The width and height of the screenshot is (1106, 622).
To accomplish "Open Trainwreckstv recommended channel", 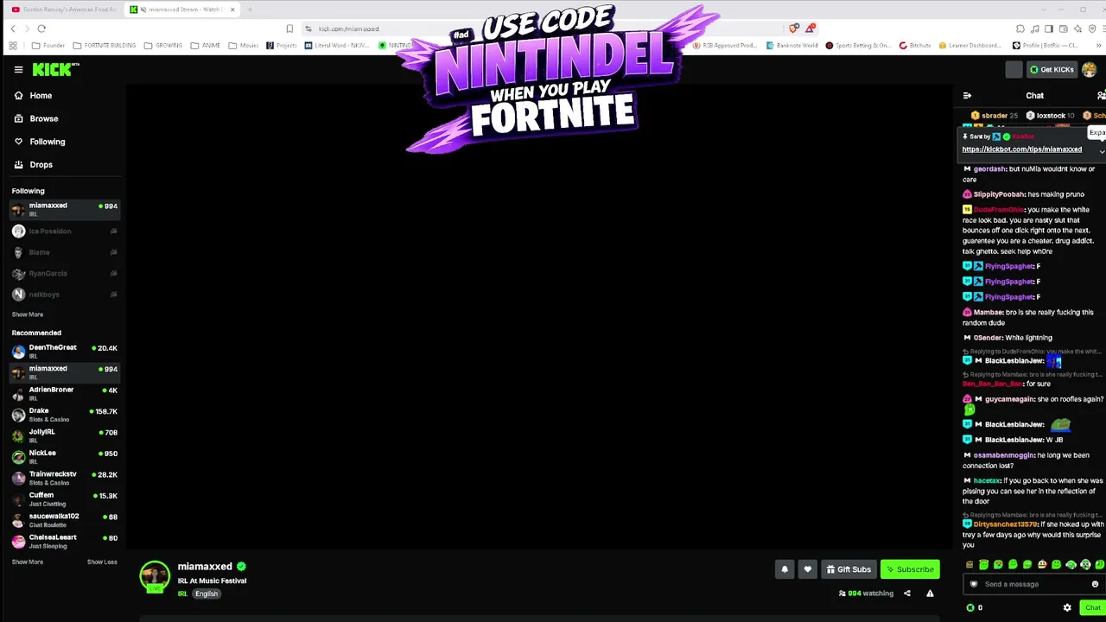I will tap(65, 478).
